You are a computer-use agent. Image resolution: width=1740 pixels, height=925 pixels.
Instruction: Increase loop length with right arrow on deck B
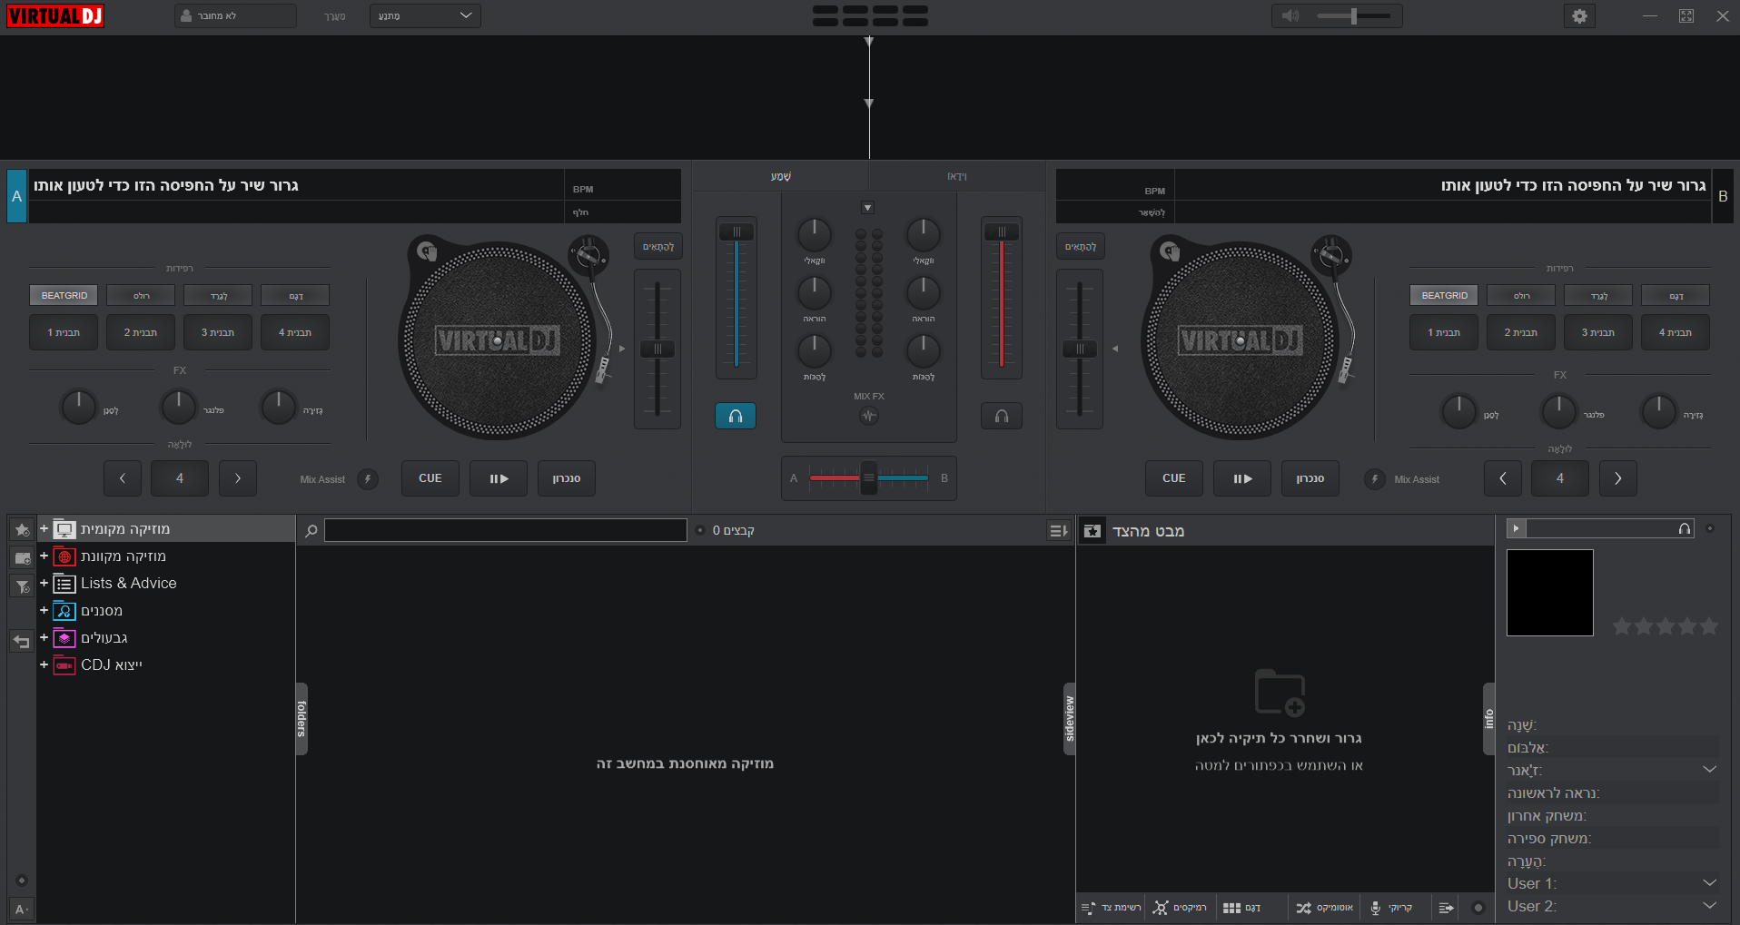click(1618, 478)
